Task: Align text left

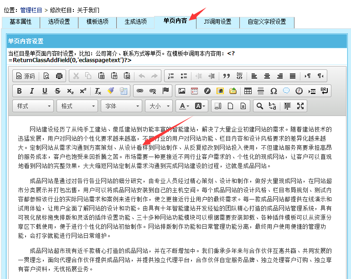Action: 254,76
